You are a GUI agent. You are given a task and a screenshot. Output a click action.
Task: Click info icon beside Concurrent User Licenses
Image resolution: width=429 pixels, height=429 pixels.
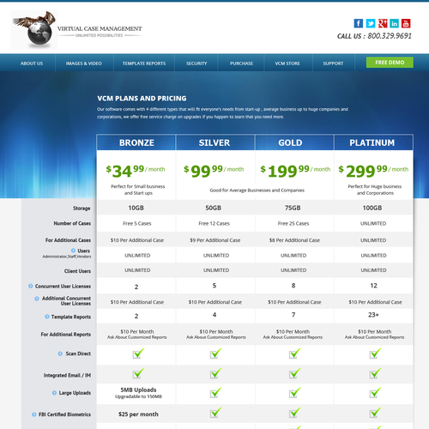point(31,286)
